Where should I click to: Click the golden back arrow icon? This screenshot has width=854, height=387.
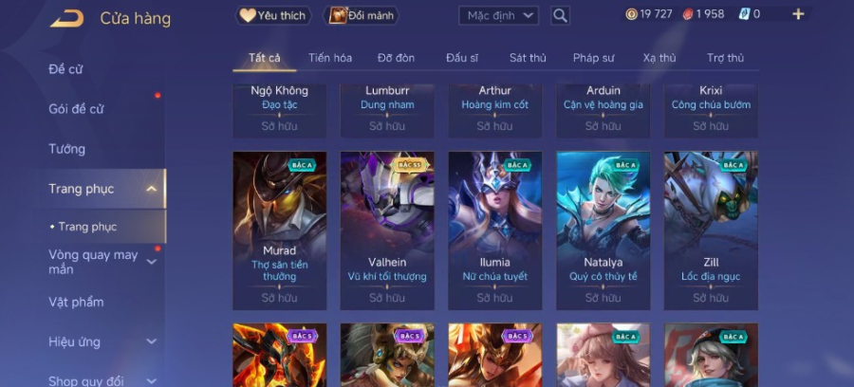click(67, 19)
